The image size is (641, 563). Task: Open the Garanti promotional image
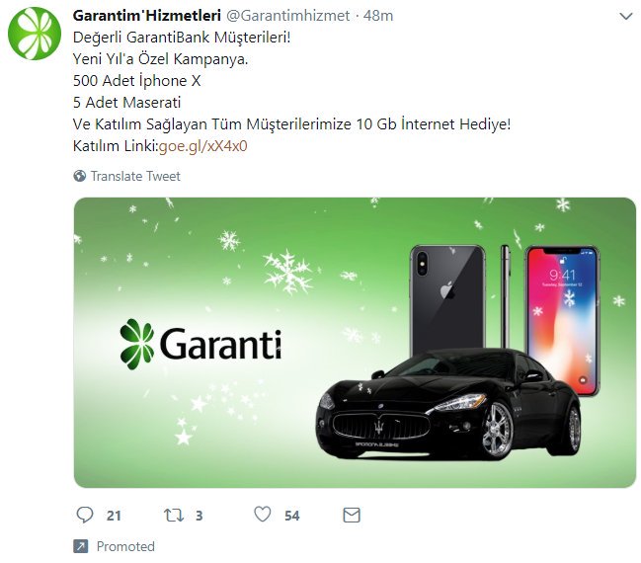(x=355, y=343)
